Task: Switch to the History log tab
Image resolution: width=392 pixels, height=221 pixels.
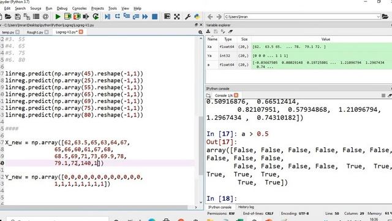Action: tap(246, 207)
